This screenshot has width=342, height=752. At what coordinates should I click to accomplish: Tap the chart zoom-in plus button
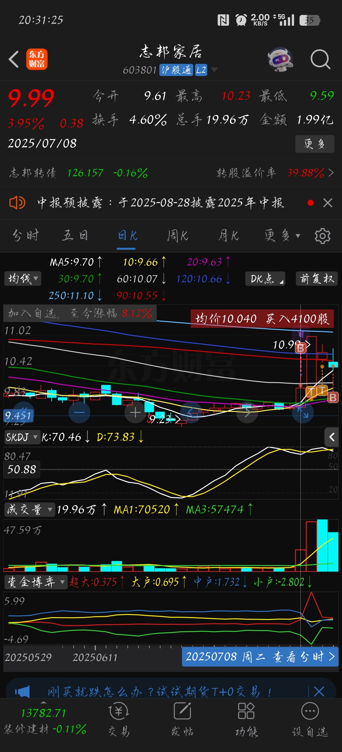pyautogui.click(x=135, y=412)
